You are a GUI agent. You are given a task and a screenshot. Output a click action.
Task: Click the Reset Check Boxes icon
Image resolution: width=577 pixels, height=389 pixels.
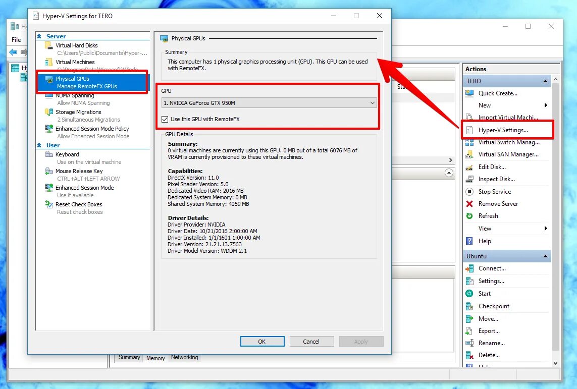(x=48, y=204)
